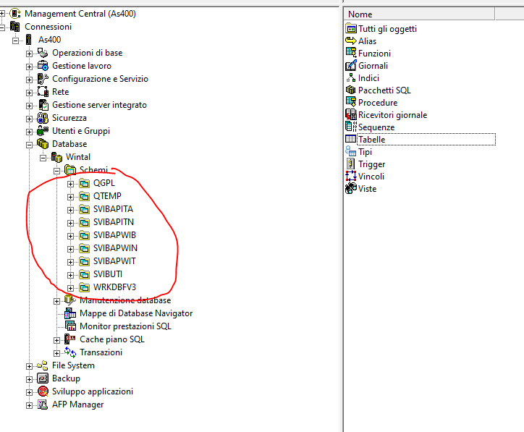Click the Sviluppo applicazioni target icon

(43, 391)
